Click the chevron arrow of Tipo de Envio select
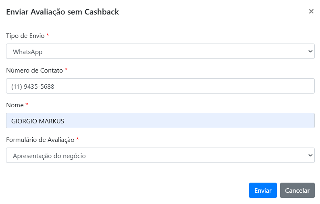This screenshot has width=320, height=204. coord(310,52)
